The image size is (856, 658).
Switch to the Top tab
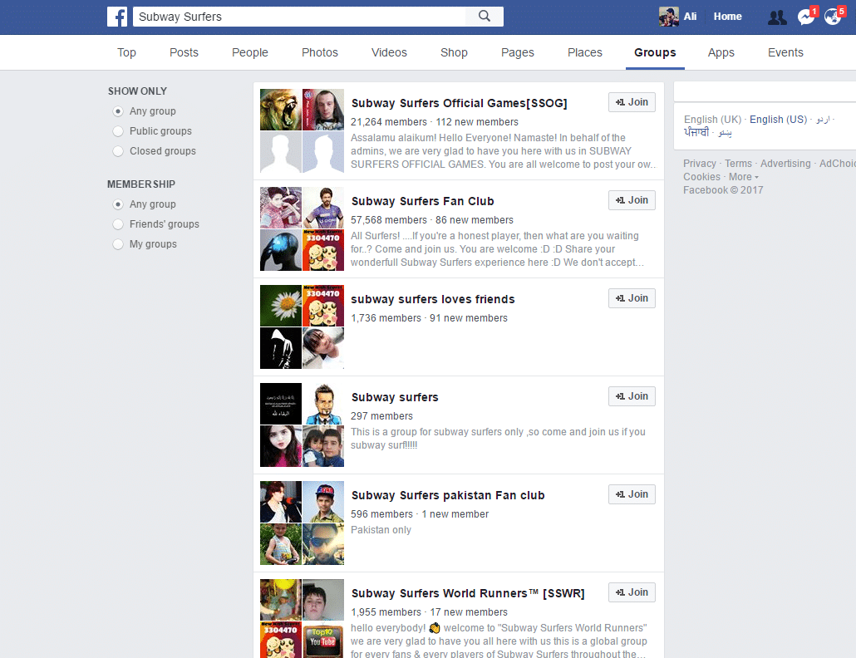pyautogui.click(x=126, y=52)
